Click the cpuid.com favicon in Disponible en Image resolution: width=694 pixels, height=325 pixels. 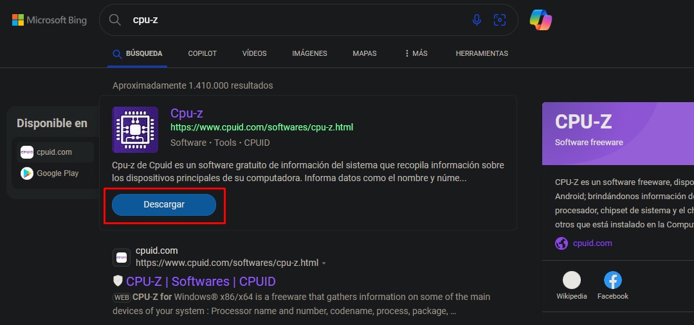click(27, 152)
